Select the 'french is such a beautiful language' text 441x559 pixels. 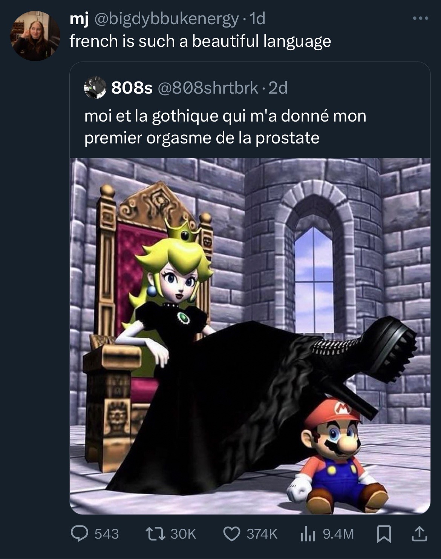200,41
